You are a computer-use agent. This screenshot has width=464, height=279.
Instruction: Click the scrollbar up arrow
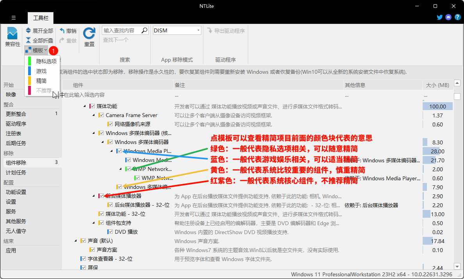[457, 83]
